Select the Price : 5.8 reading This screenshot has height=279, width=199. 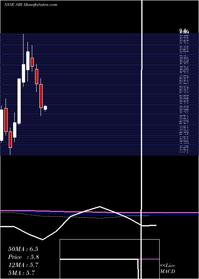pos(23,257)
